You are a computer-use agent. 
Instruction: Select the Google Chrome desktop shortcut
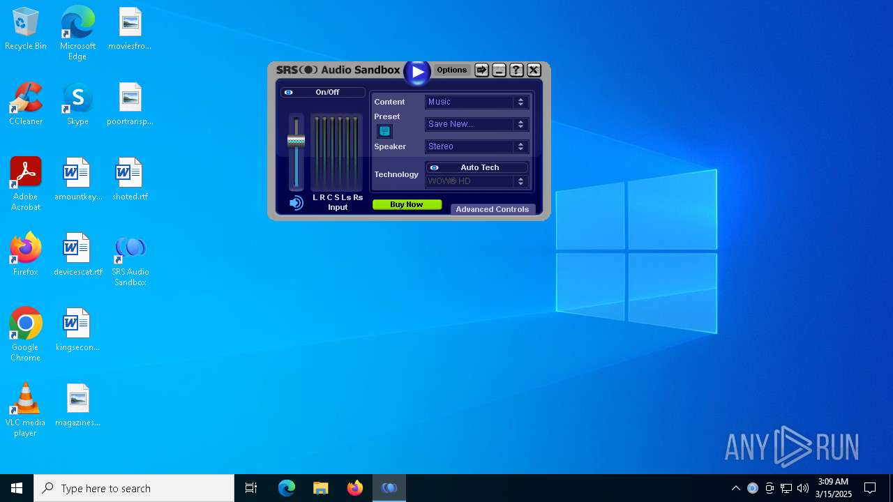click(26, 335)
